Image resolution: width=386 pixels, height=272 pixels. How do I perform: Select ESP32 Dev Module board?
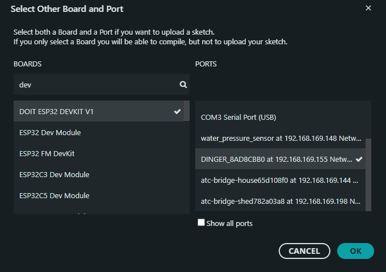50,132
